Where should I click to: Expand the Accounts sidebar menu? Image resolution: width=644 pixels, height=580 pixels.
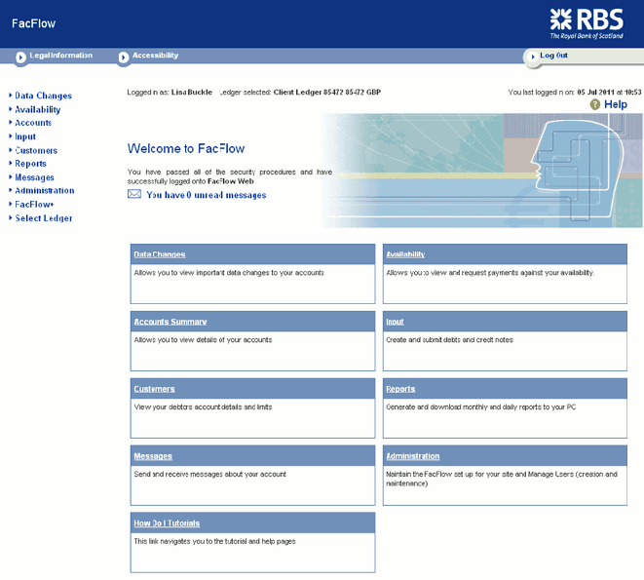pyautogui.click(x=33, y=123)
